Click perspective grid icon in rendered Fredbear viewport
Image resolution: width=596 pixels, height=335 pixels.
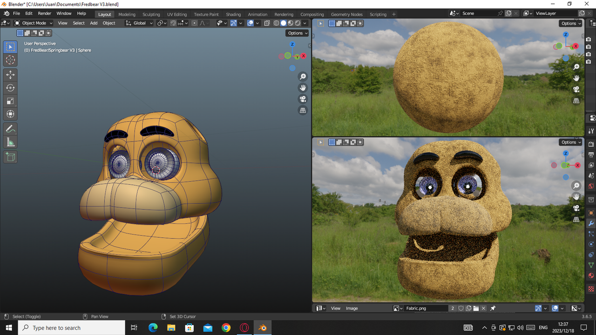click(576, 219)
